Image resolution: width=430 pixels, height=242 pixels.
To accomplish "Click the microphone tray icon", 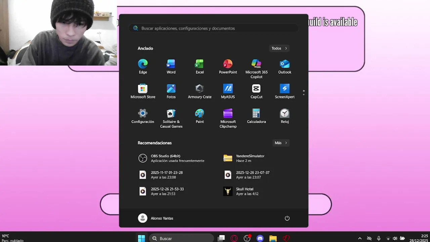I will tap(379, 238).
